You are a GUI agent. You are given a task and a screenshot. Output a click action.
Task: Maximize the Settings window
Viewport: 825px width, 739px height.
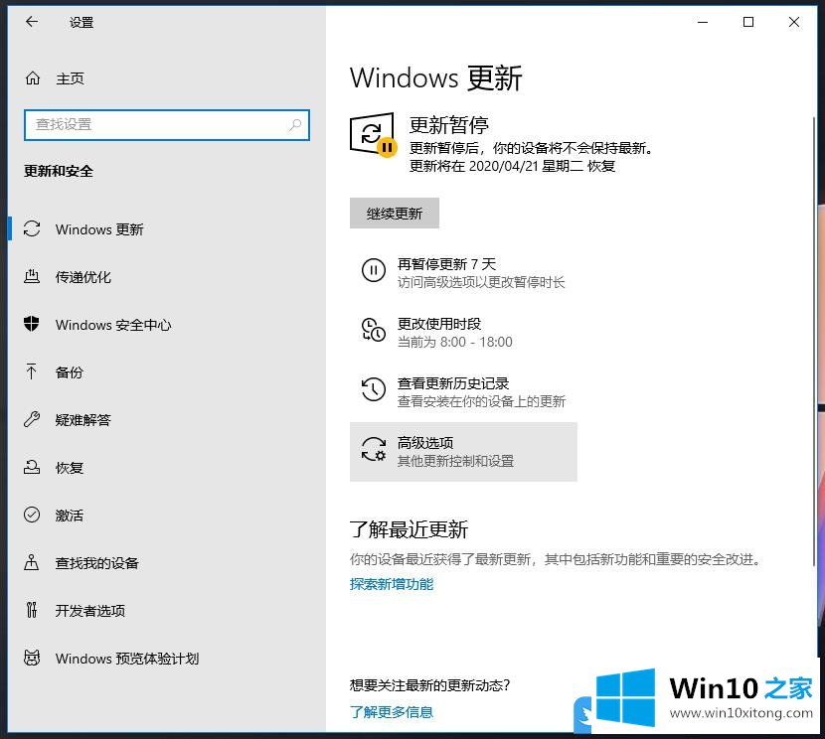748,22
